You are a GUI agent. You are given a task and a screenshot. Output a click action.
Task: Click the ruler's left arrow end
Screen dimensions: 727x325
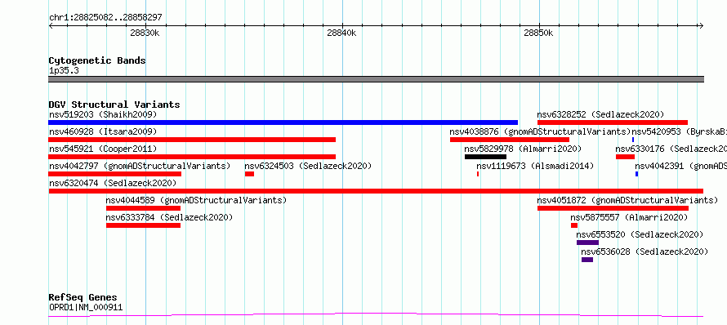(x=51, y=25)
